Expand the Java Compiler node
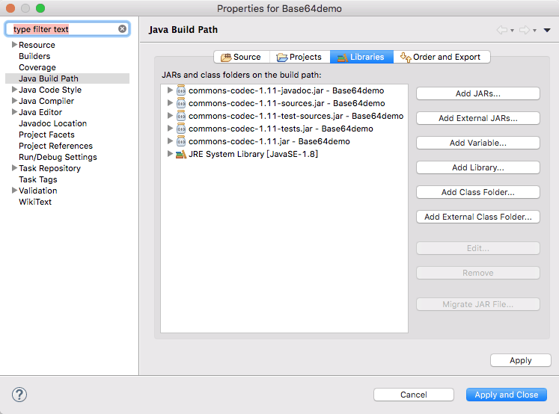Screen dimensions: 559x414 click(x=15, y=100)
